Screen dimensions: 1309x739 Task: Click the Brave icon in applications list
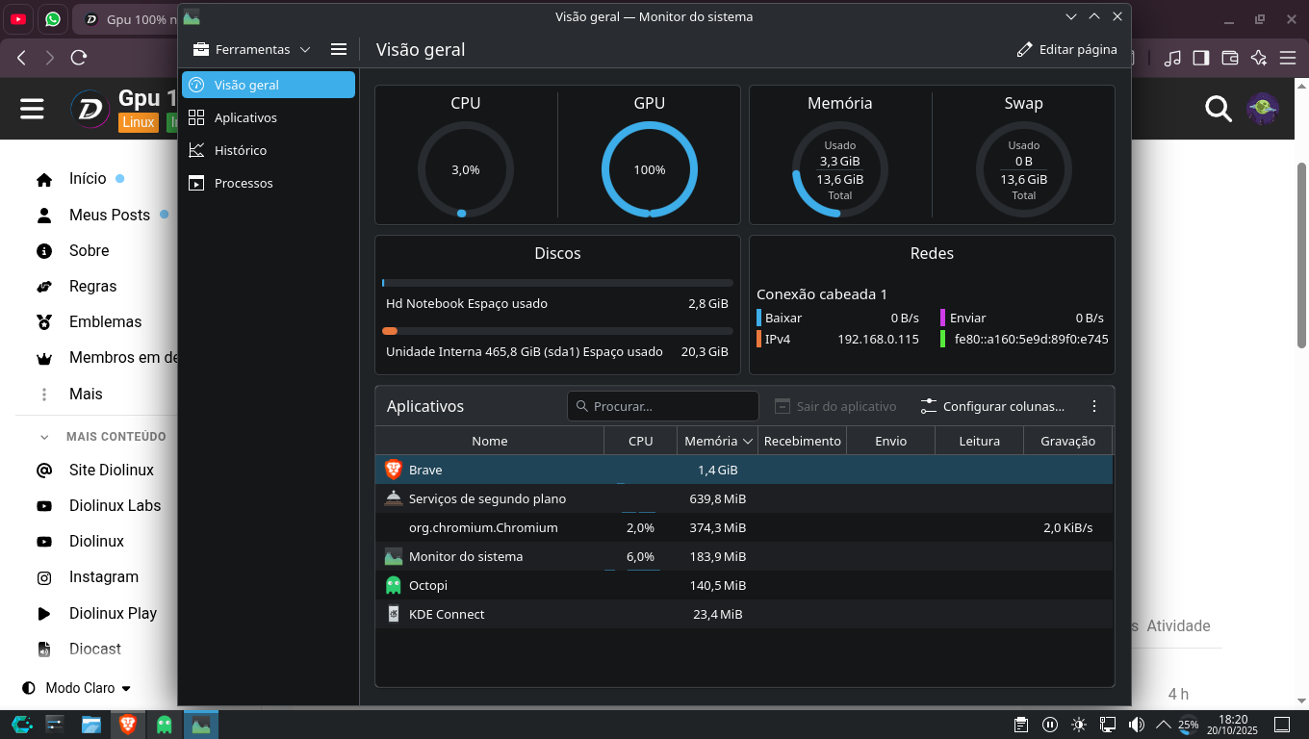(393, 470)
